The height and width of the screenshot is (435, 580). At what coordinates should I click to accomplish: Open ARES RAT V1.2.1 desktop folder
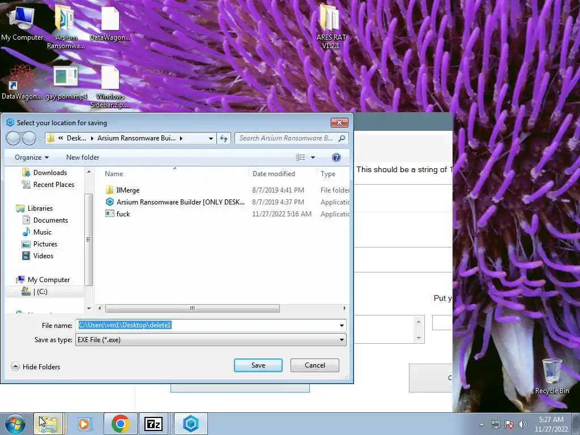click(331, 27)
